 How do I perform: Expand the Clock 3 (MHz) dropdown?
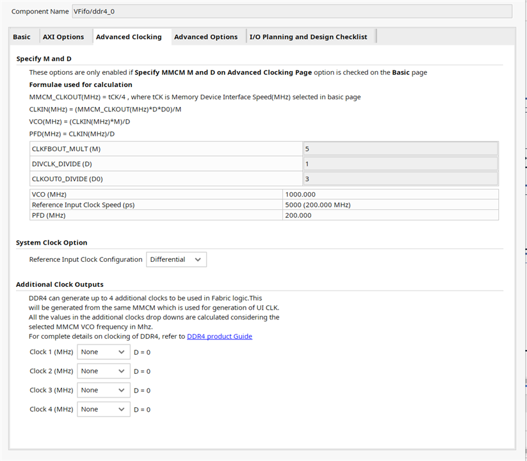coord(104,390)
